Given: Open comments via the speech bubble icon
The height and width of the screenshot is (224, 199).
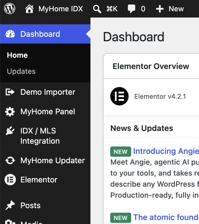Looking at the screenshot, I should 131,9.
